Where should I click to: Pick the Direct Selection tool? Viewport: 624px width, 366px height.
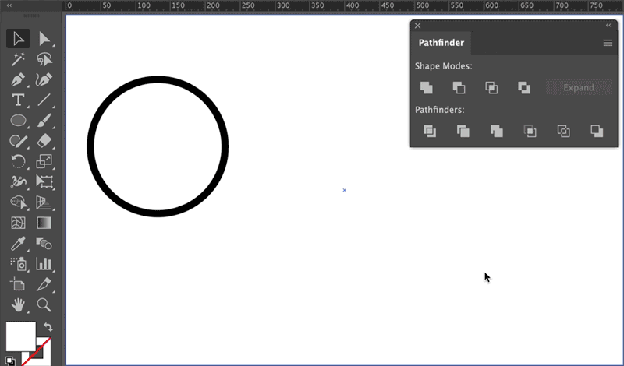click(x=44, y=39)
